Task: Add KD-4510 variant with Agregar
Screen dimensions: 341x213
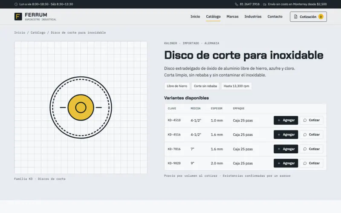Action: (286, 120)
